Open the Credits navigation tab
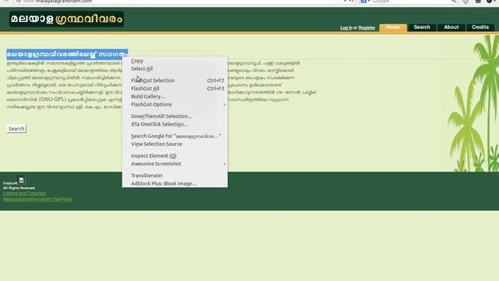Screen dimensions: 499x281 click(x=480, y=27)
